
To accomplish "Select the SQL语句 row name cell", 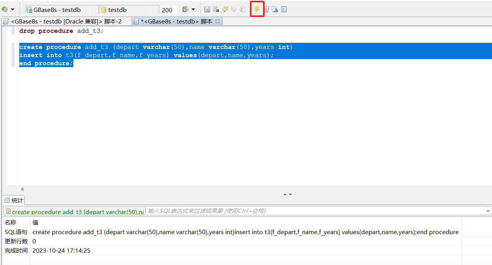I will click(16, 232).
